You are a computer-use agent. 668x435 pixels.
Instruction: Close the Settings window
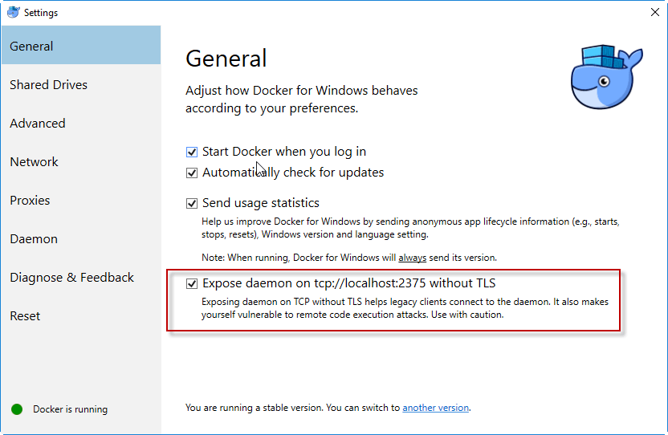click(654, 12)
